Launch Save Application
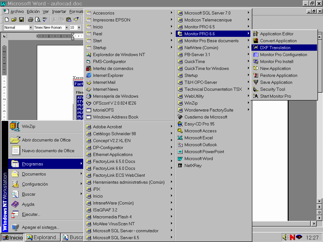The width and height of the screenshot is (323, 242). click(284, 82)
